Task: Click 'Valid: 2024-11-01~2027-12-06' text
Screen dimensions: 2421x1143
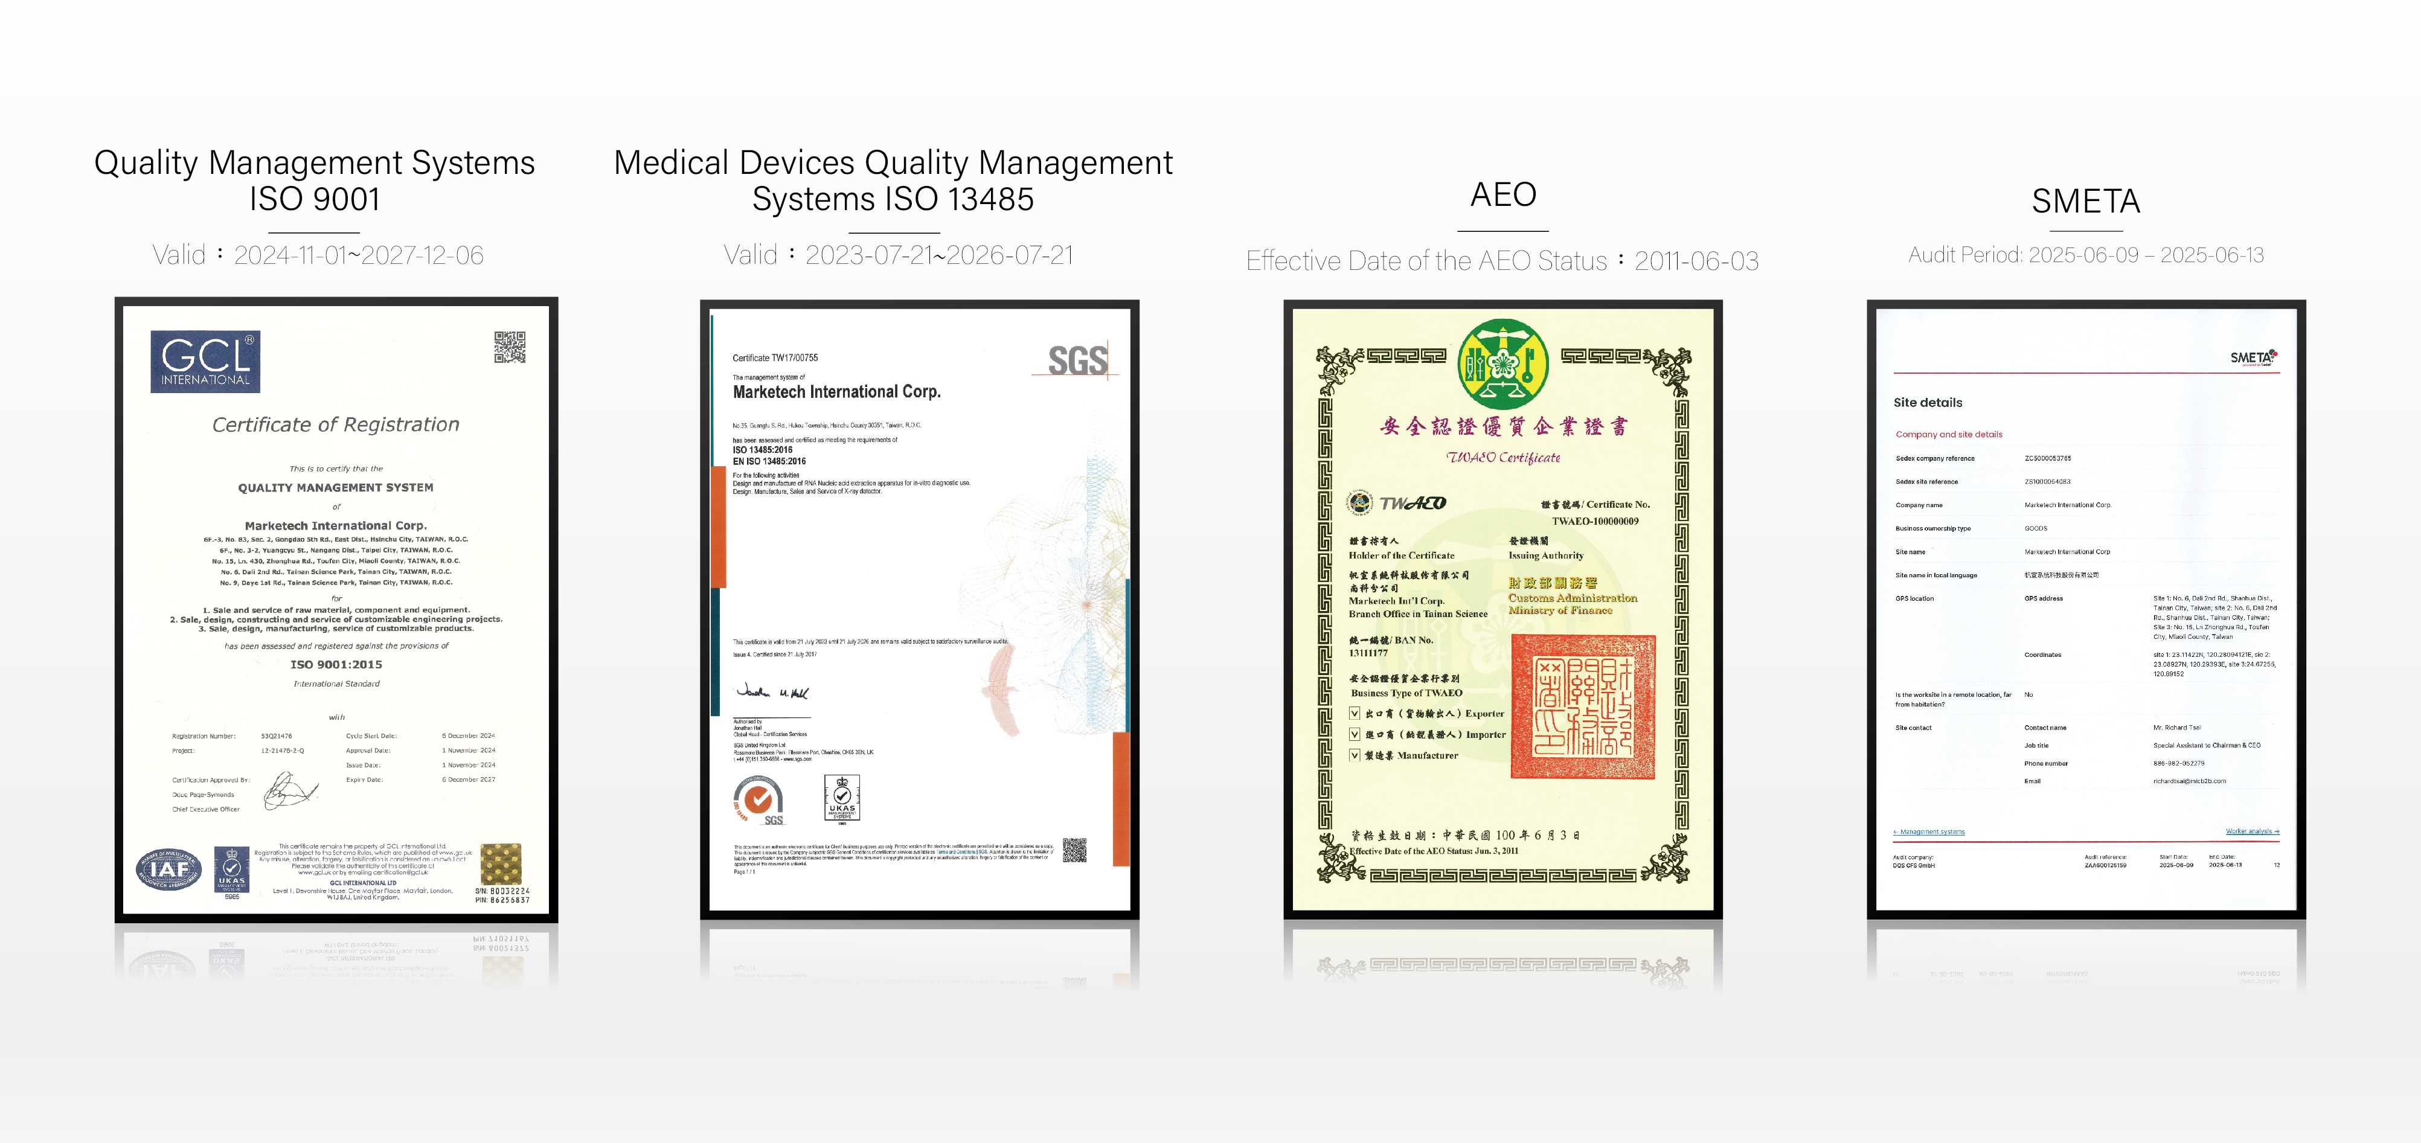Action: pyautogui.click(x=319, y=255)
